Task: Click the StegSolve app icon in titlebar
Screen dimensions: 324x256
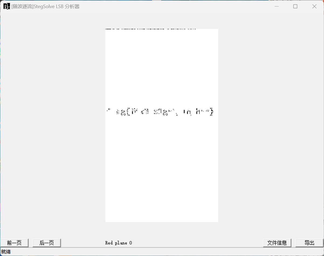Action: click(x=6, y=6)
